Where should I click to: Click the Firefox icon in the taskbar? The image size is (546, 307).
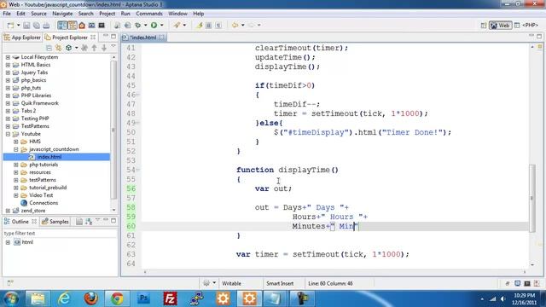coord(90,298)
